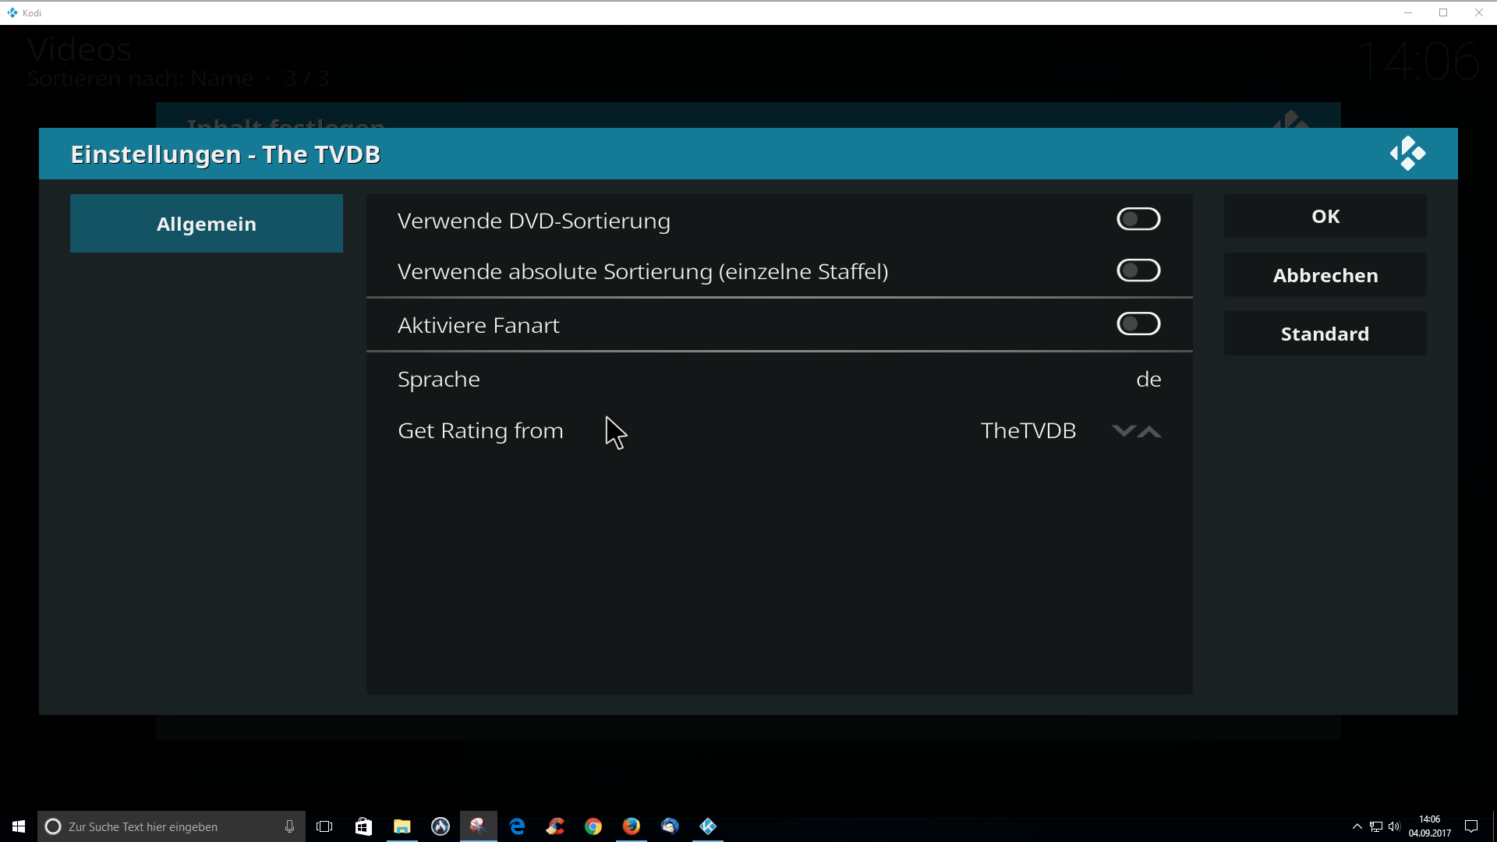Click the Abbrechen button

pos(1325,274)
